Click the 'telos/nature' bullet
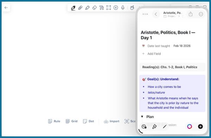The image size is (211, 138). 156,92
